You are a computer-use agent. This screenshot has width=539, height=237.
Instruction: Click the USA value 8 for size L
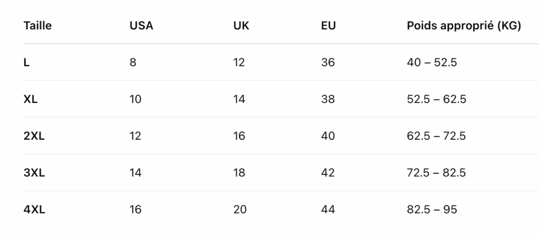click(x=133, y=63)
